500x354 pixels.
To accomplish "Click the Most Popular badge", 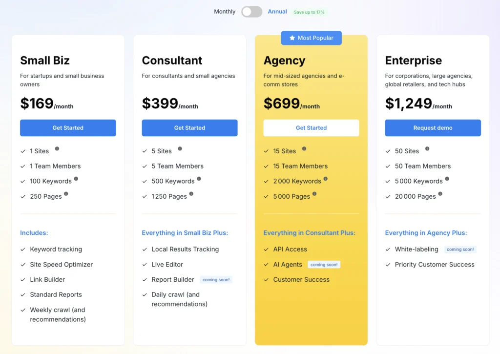I will (312, 38).
